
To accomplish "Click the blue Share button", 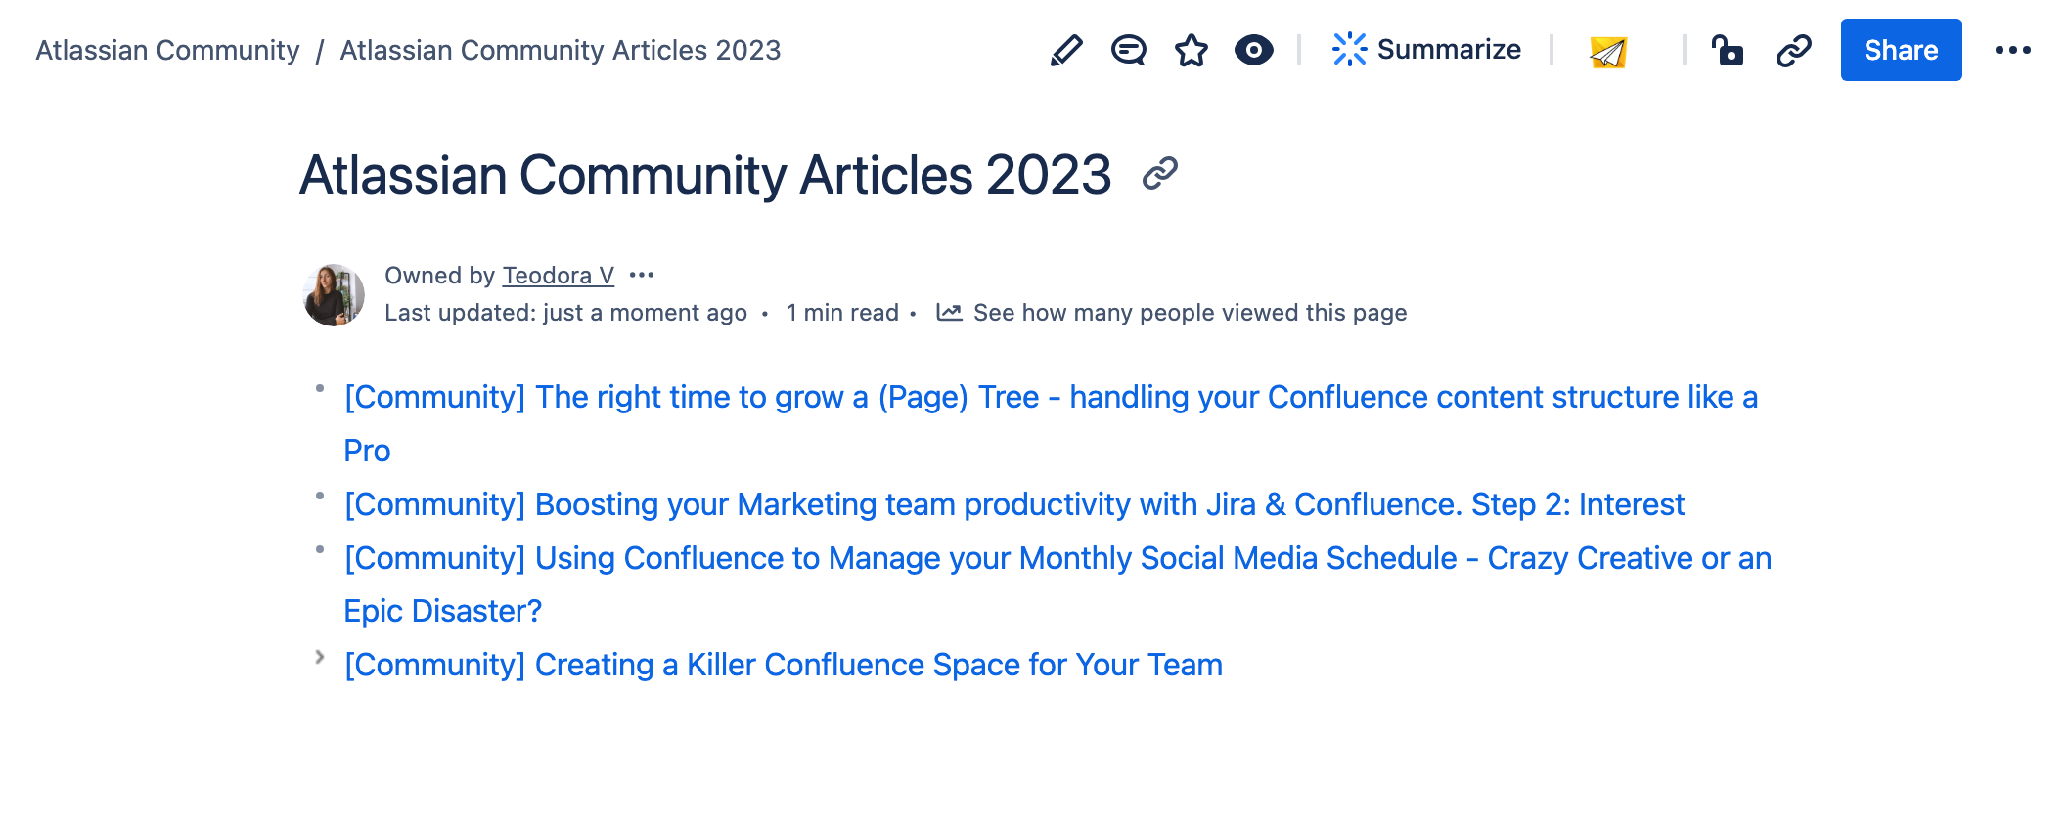I will tap(1901, 50).
